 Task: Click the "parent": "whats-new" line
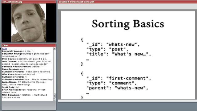click(x=117, y=88)
